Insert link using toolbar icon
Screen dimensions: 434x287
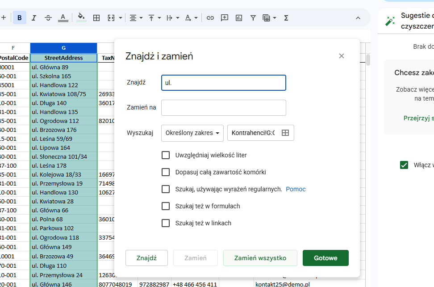point(210,18)
